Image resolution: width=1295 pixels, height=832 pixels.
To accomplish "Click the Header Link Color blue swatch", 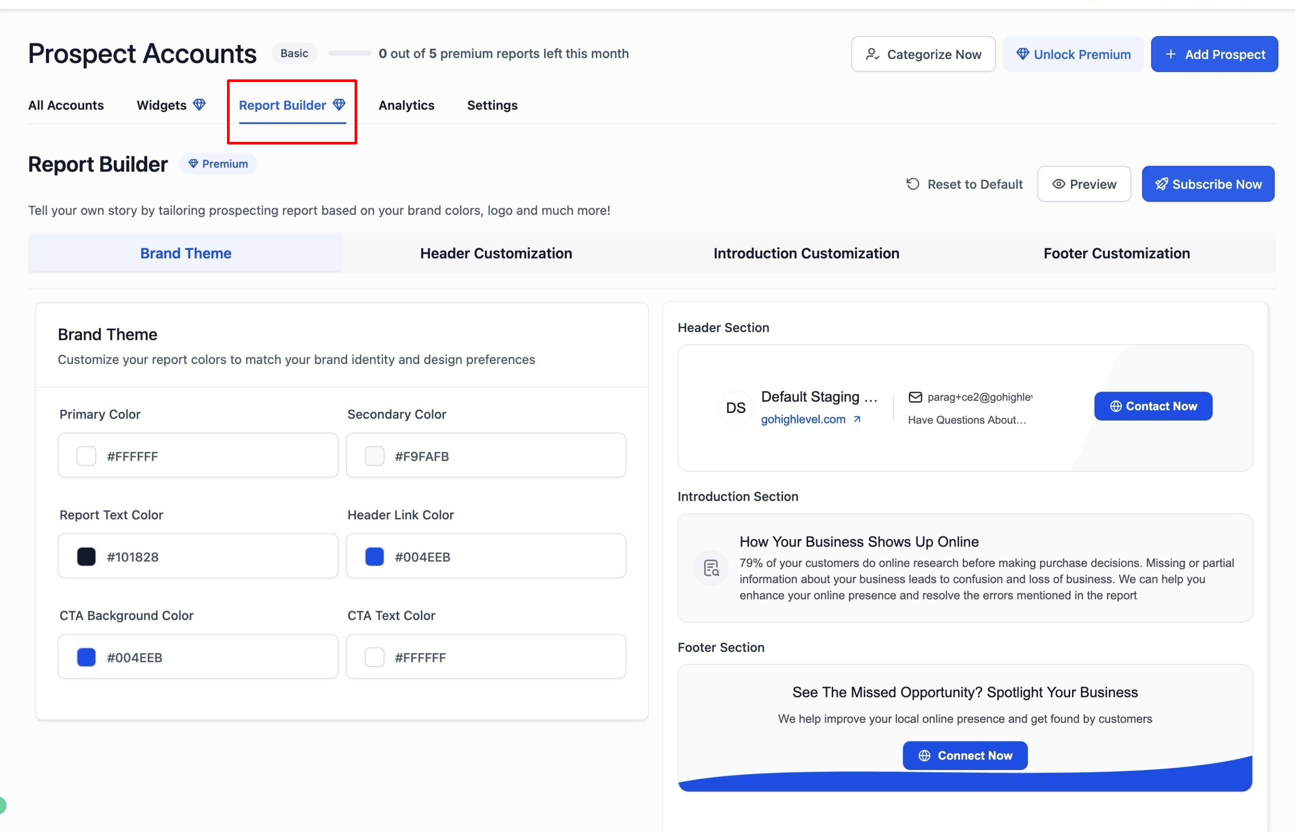I will point(375,557).
